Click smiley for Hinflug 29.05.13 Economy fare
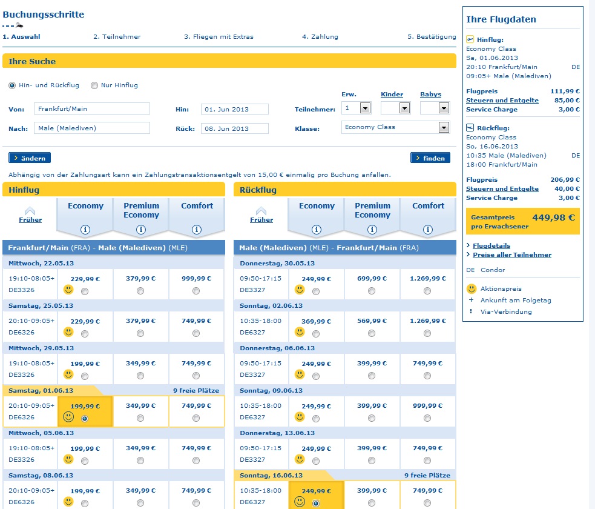 coord(68,374)
